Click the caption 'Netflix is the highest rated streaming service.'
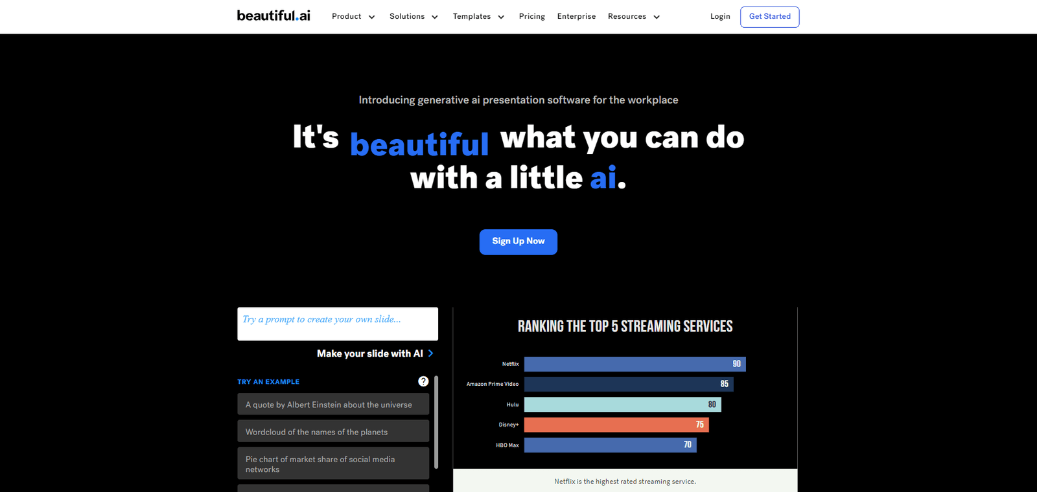1037x492 pixels. (x=625, y=482)
